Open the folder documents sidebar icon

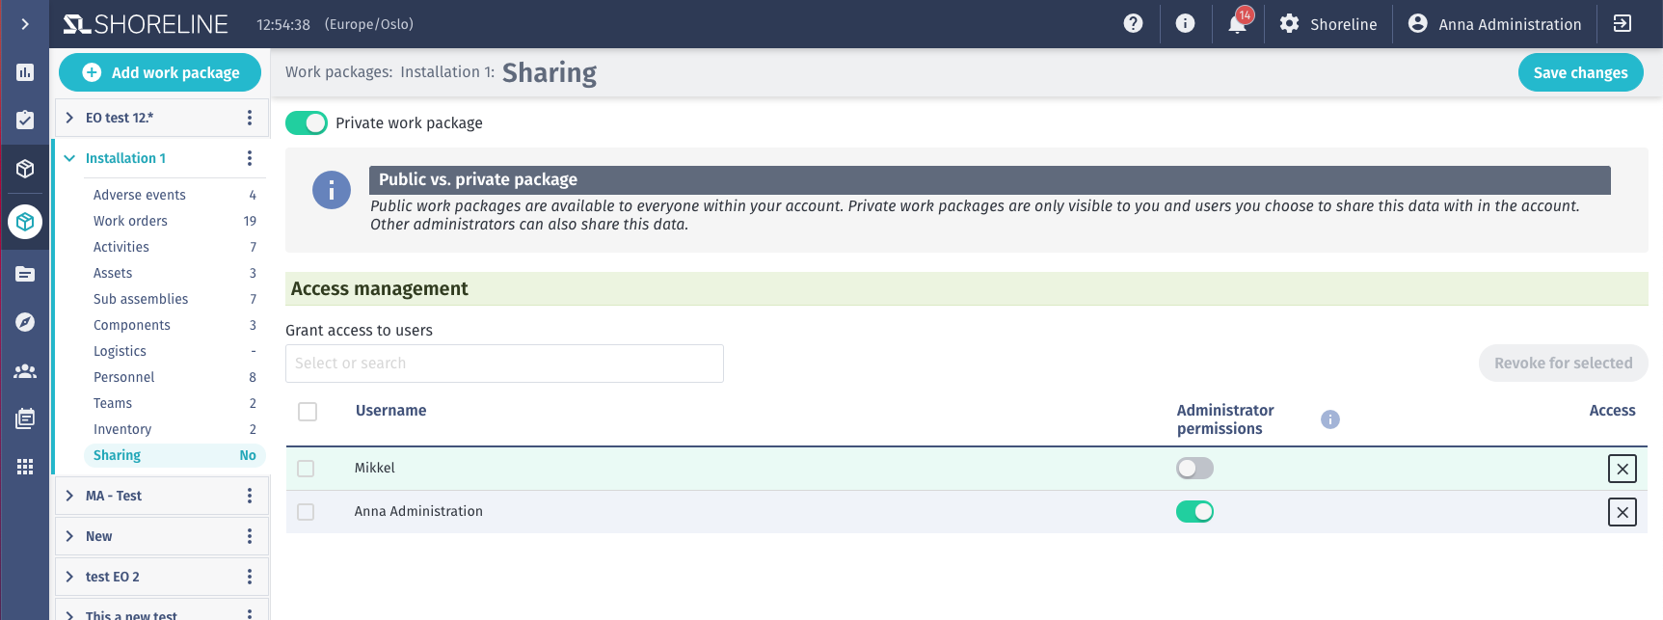point(25,274)
